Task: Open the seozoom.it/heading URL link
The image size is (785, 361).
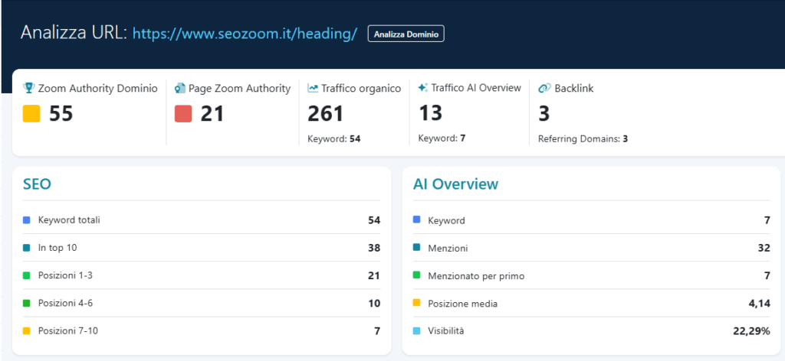Action: tap(245, 34)
